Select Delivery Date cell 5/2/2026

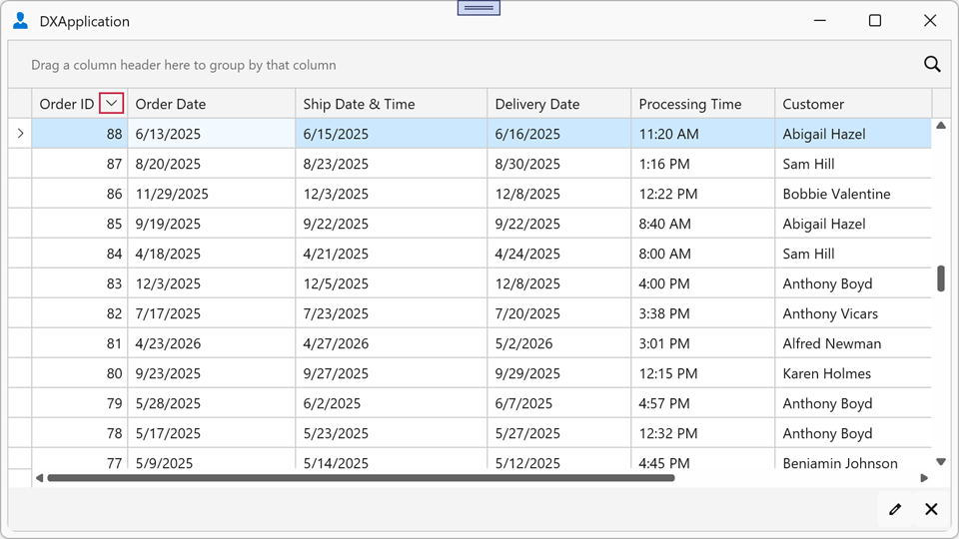[x=559, y=343]
